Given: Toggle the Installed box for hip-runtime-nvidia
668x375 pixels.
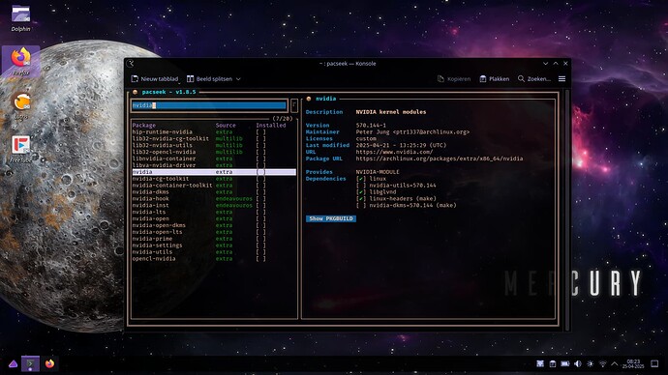Looking at the screenshot, I should pos(260,132).
